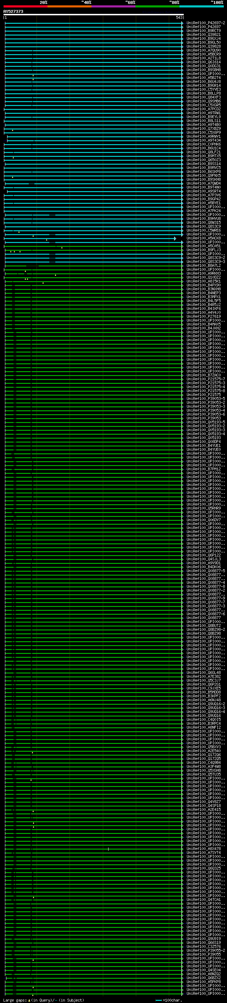
Task: Click the 543 query end position
Action: (x=179, y=17)
